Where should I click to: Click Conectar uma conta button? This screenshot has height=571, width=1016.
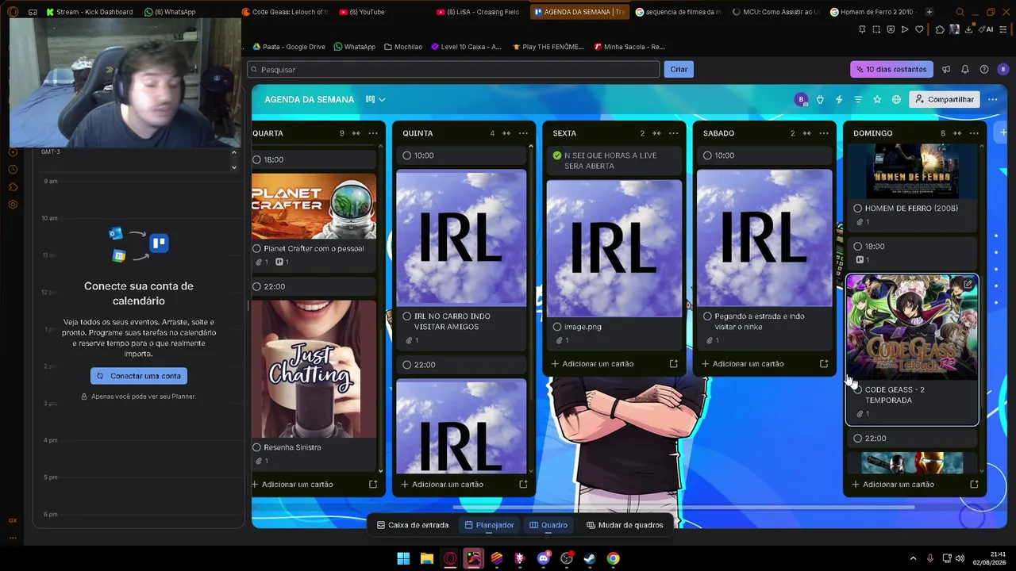pos(139,376)
